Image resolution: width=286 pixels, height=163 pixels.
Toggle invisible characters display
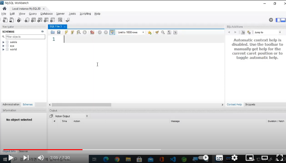click(x=169, y=32)
